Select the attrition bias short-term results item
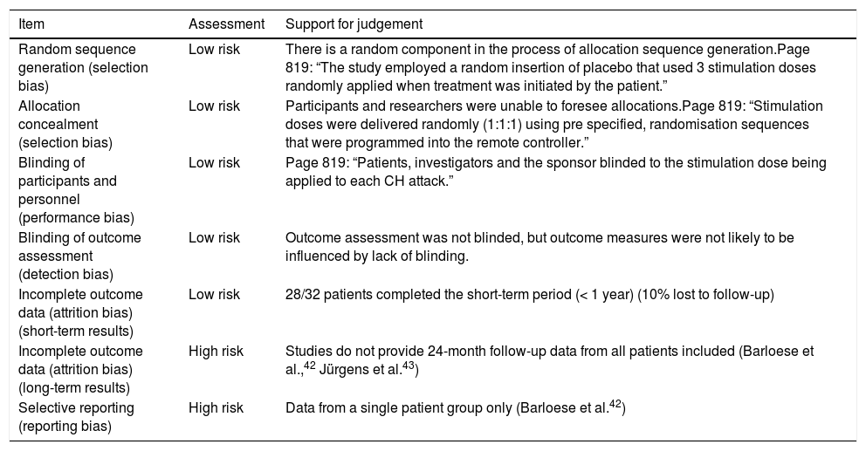Screen dimensions: 866x451 (x=80, y=311)
